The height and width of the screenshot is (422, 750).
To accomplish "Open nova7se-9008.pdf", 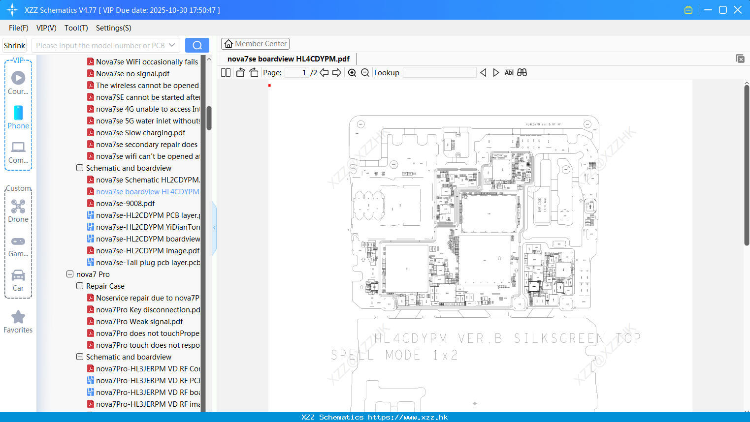I will 125,203.
